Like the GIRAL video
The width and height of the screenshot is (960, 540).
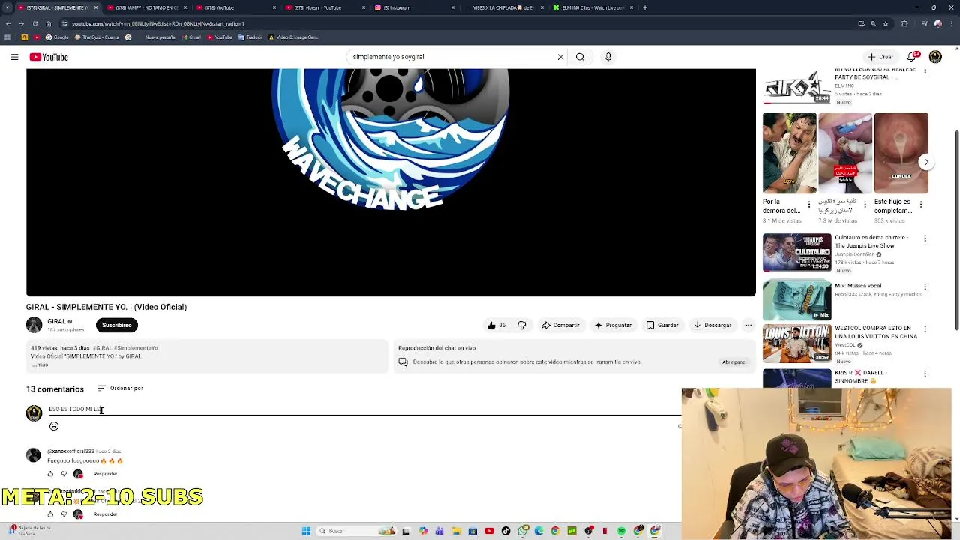(496, 325)
